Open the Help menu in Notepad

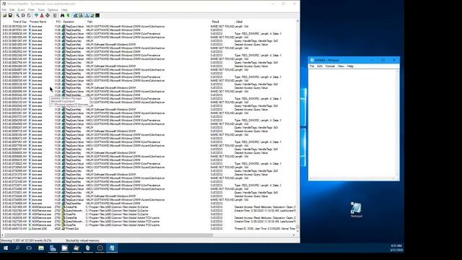[x=350, y=66]
